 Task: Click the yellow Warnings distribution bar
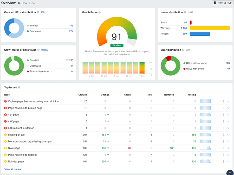[x=210, y=28]
